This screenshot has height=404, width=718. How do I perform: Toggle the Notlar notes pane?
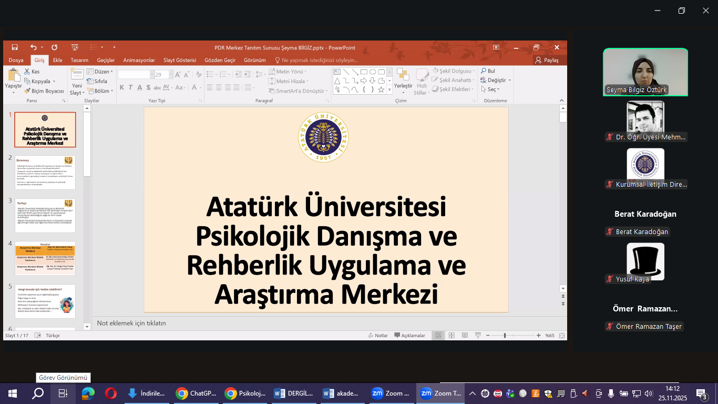377,336
